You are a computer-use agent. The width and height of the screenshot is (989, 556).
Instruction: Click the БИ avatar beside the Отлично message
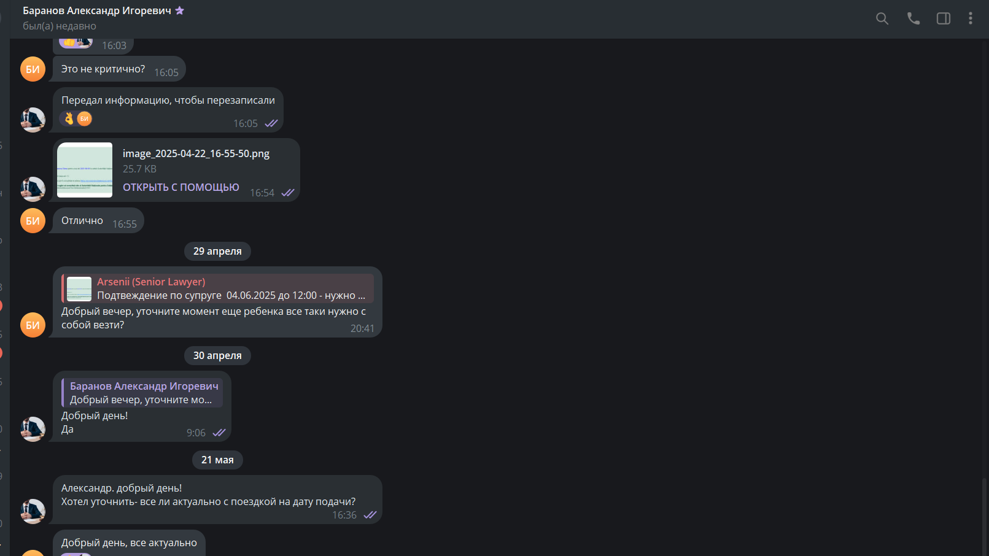click(x=33, y=221)
